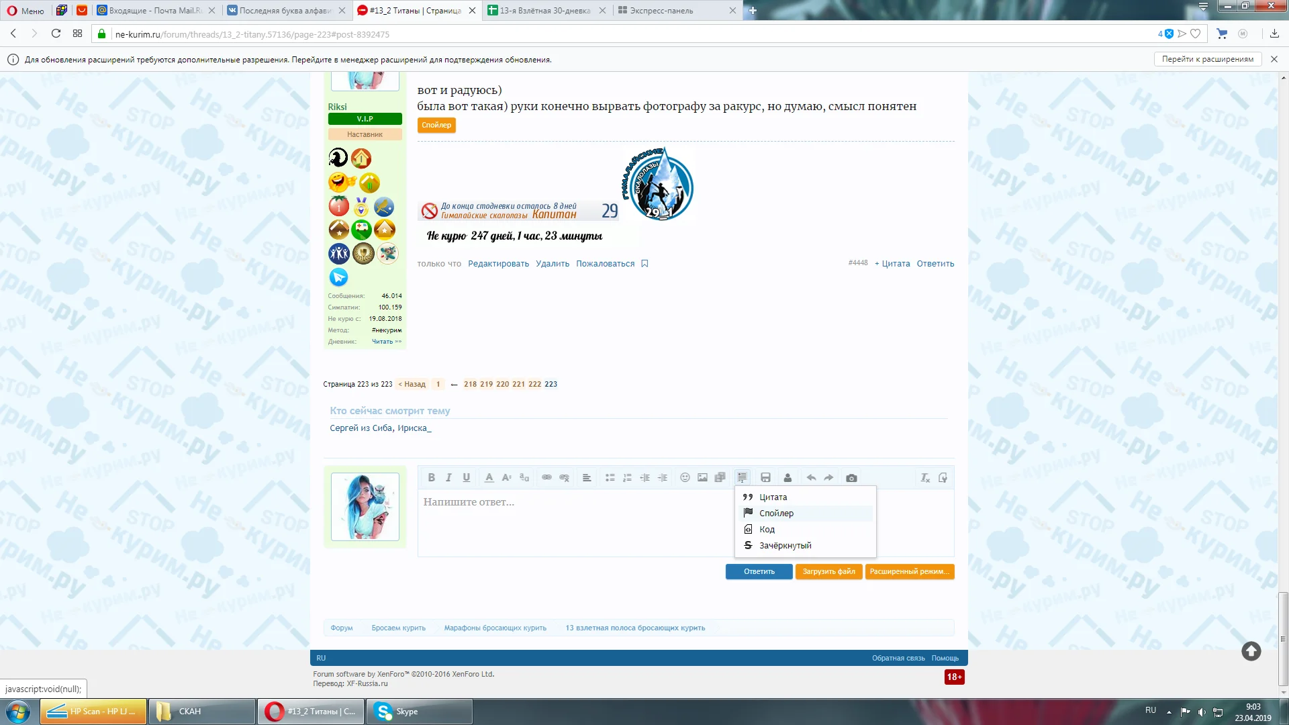
Task: Click the insert link icon
Action: pos(546,478)
